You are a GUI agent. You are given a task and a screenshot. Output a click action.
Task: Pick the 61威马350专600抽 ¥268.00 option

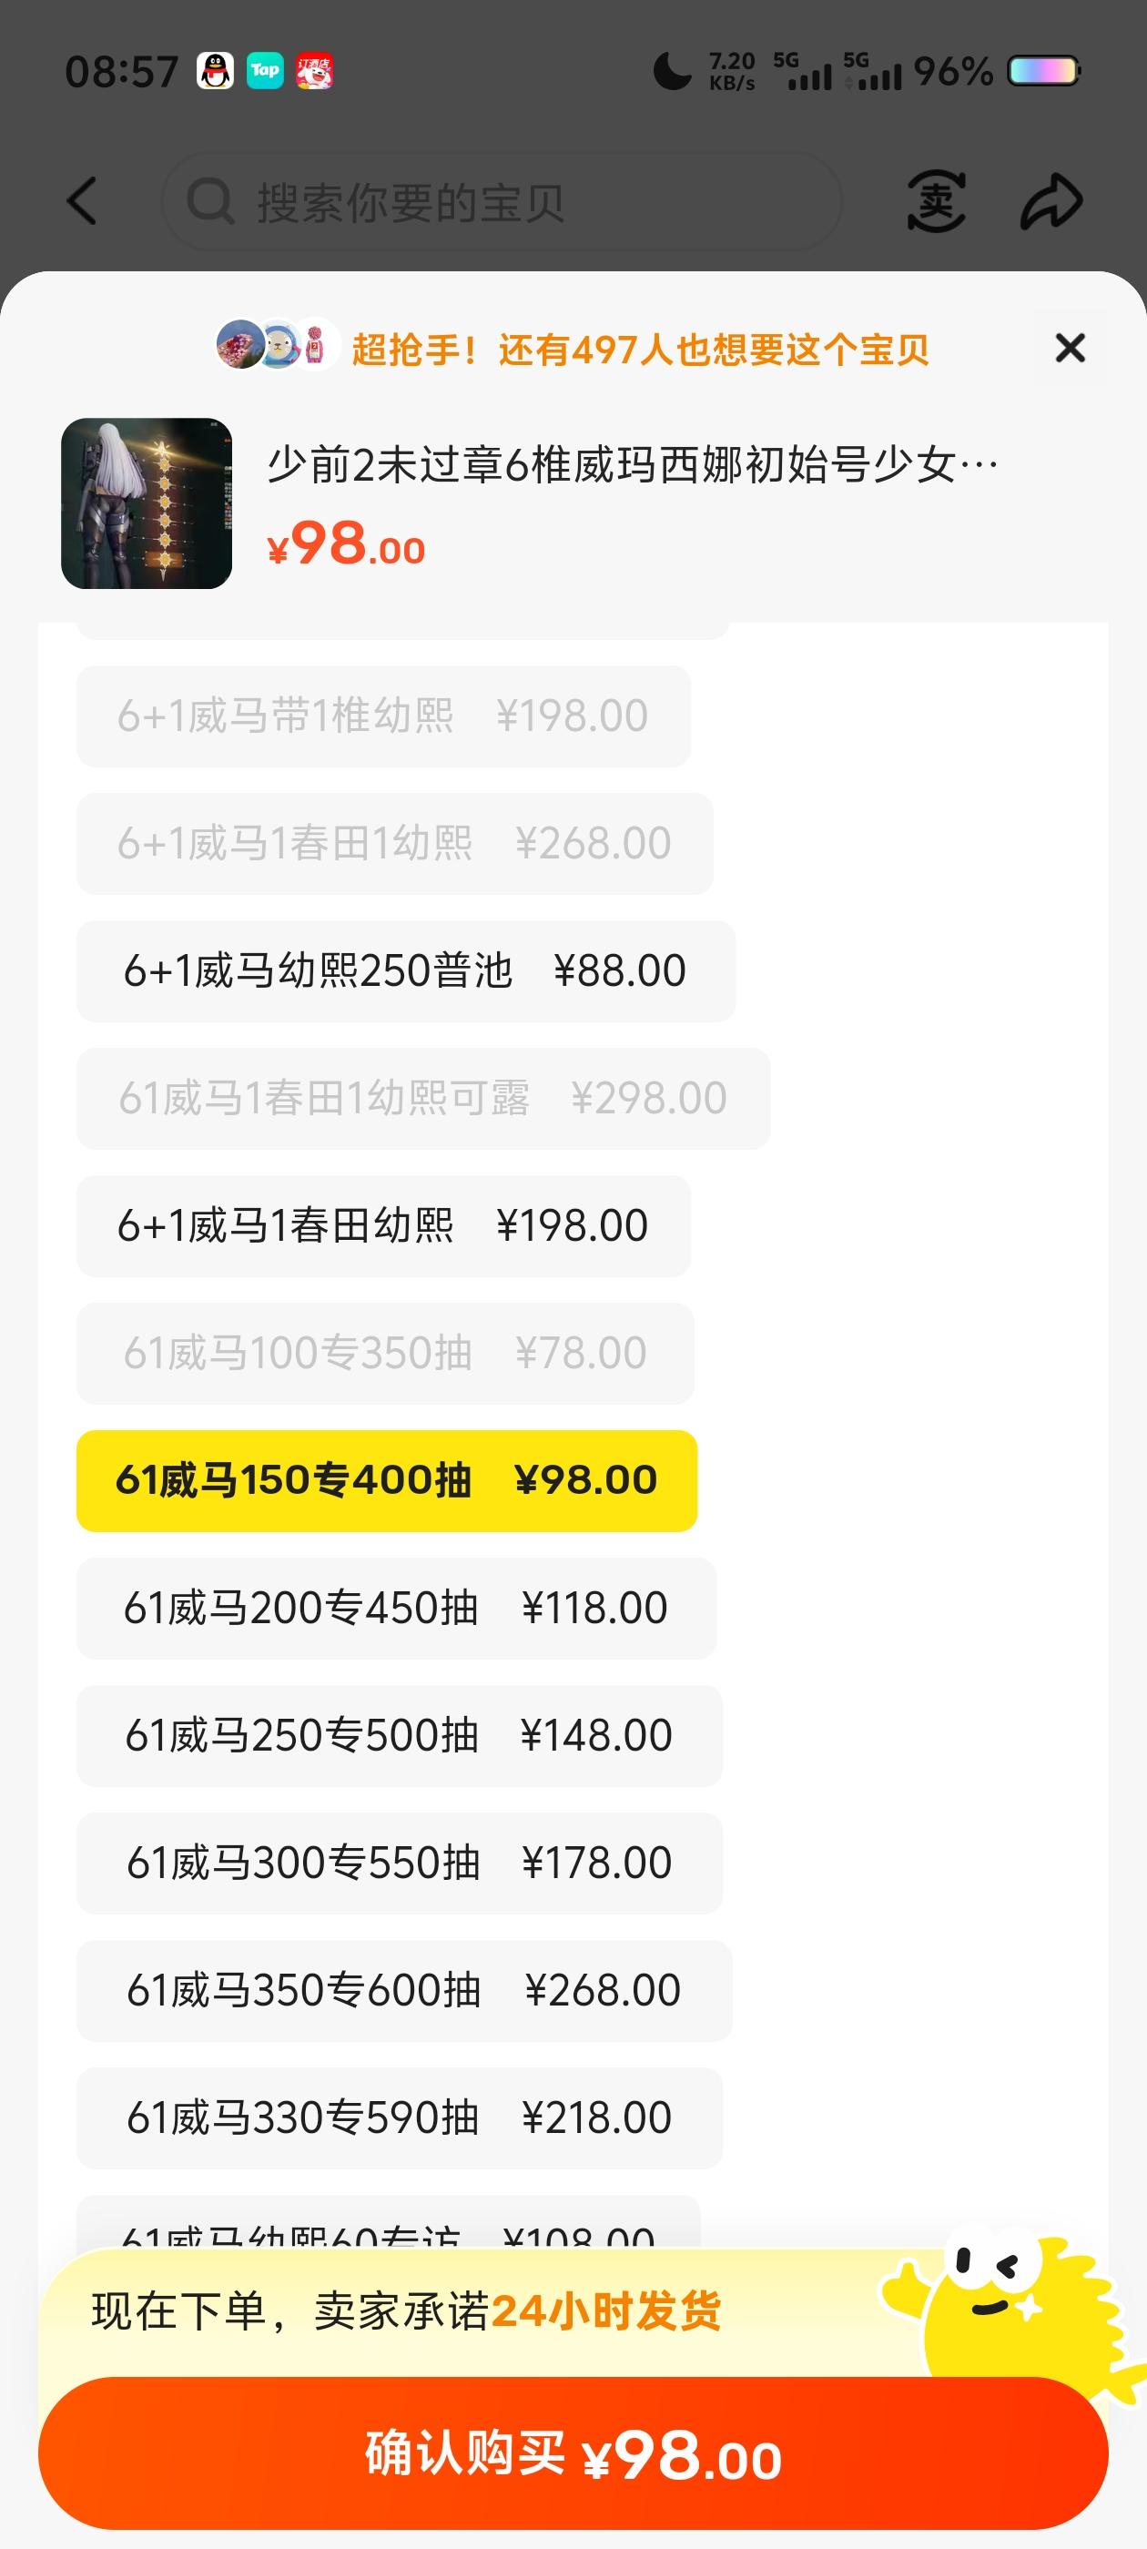coord(404,1991)
